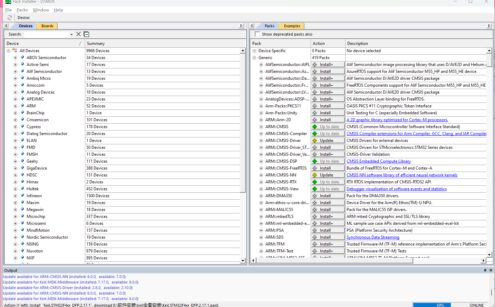The width and height of the screenshot is (495, 307).
Task: Close the Output panel
Action: (x=491, y=270)
